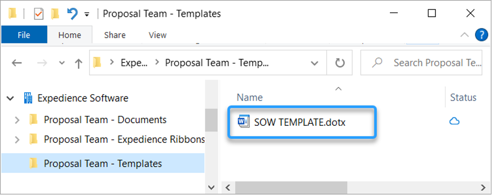Click the cloud sync status icon
Image resolution: width=492 pixels, height=195 pixels.
[454, 121]
